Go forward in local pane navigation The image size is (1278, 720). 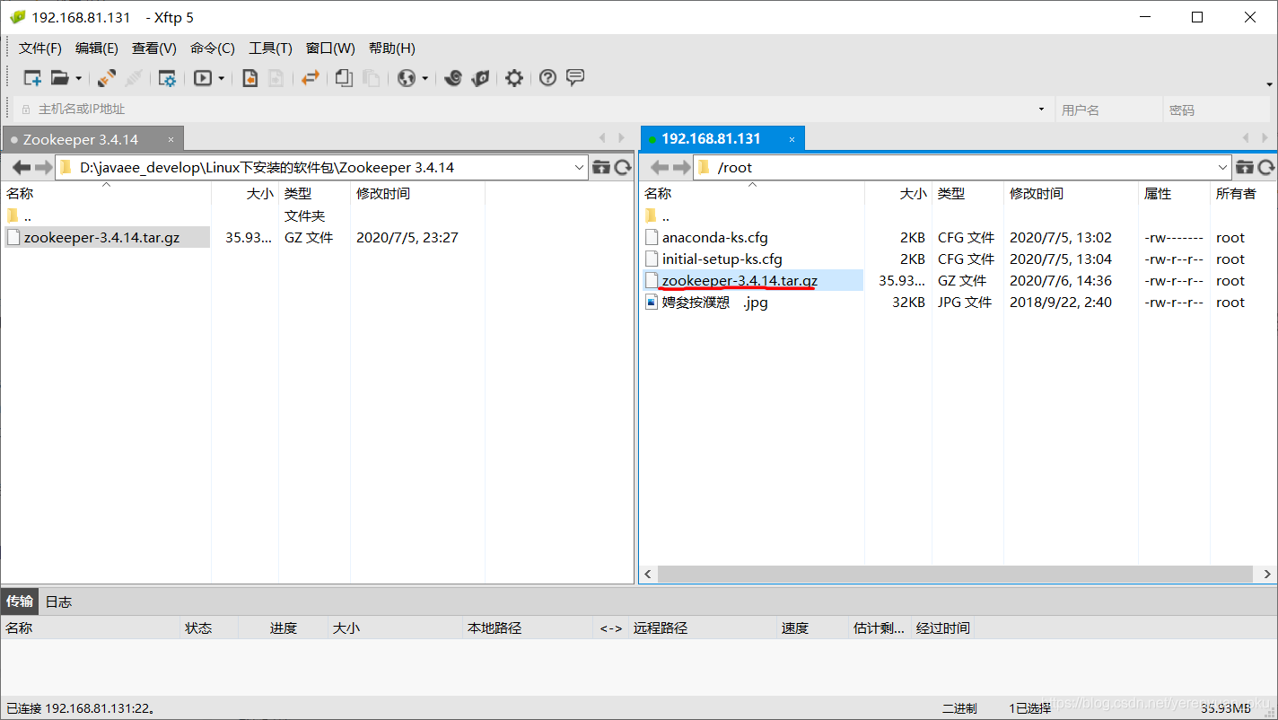pyautogui.click(x=43, y=167)
